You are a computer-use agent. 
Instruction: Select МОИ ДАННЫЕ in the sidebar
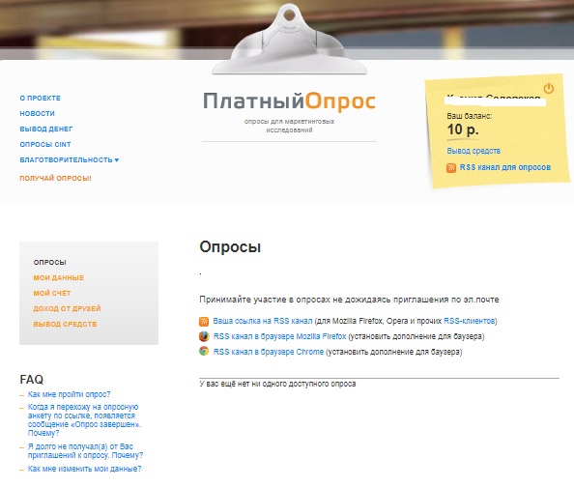59,277
